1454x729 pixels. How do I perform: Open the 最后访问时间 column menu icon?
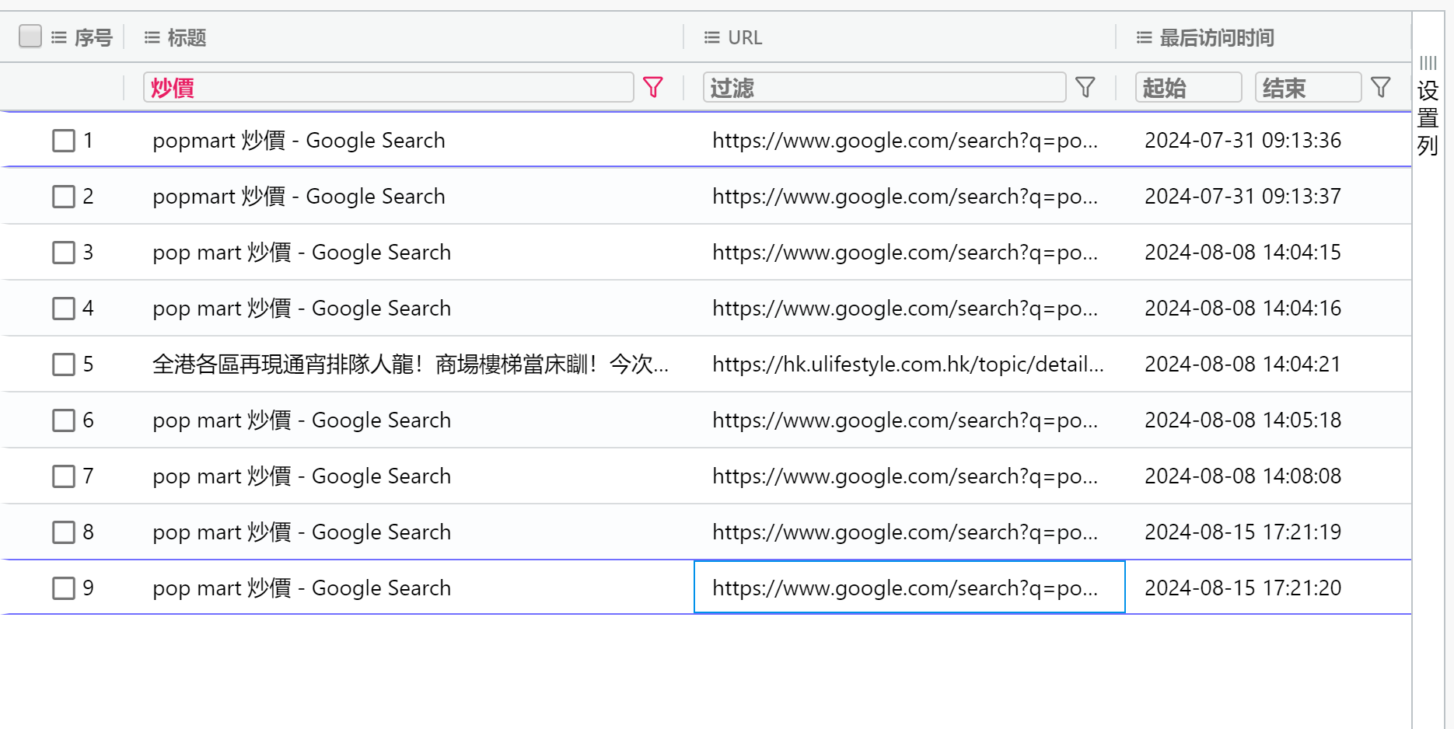click(1144, 37)
